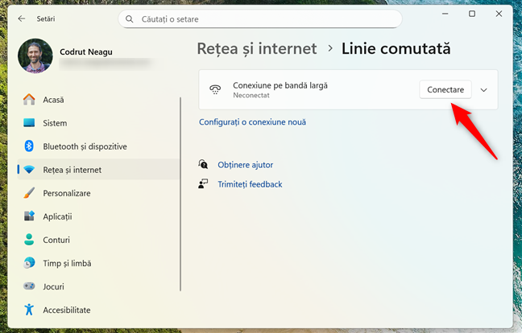Click the Accesibilitate figure icon
The width and height of the screenshot is (522, 333).
(29, 310)
